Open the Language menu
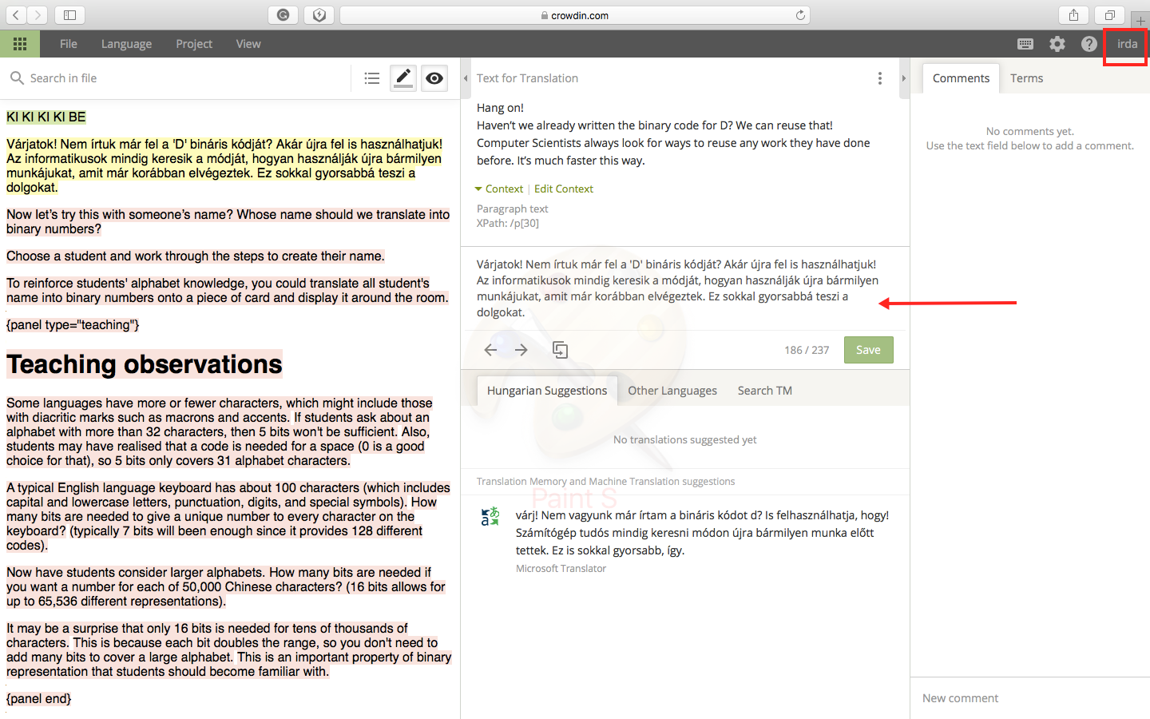This screenshot has height=719, width=1150. (126, 44)
